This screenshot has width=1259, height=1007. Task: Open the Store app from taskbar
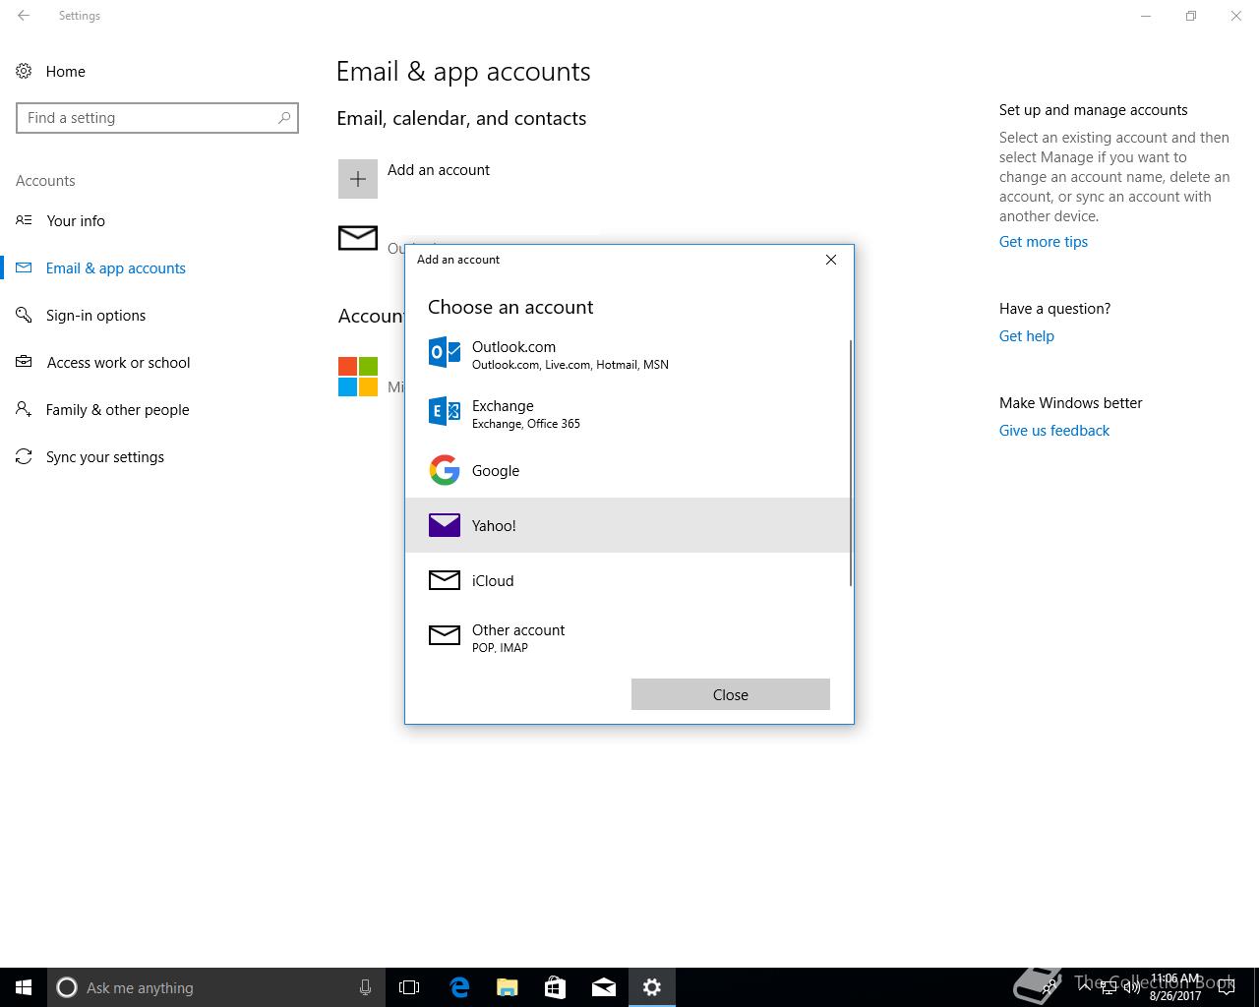click(556, 987)
